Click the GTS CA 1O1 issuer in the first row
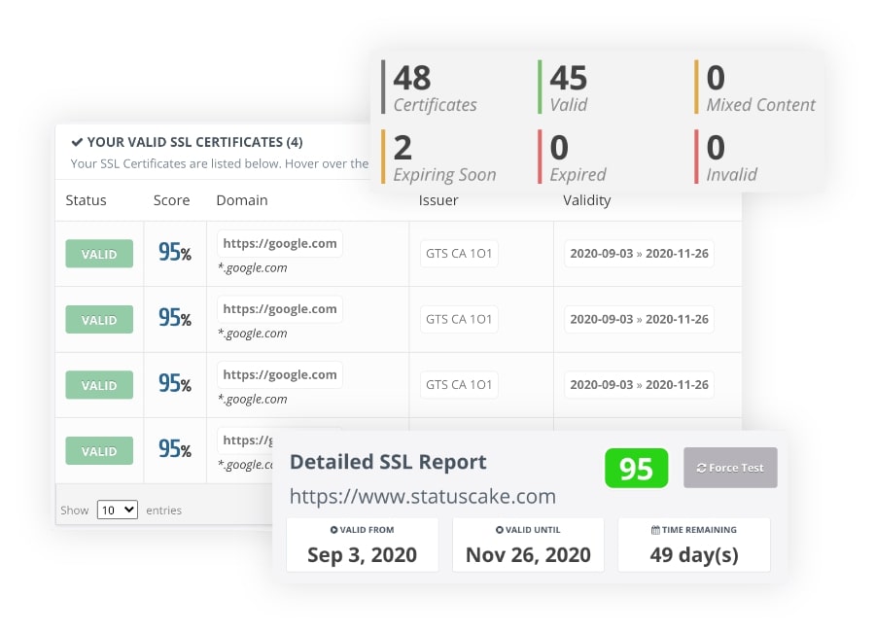 [x=459, y=254]
